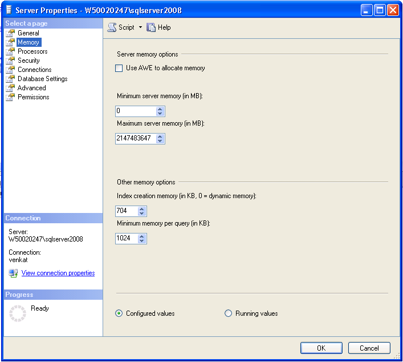Screen dimensions: 403x362
Task: Enable Use AWE to allocate memory
Action: [119, 68]
